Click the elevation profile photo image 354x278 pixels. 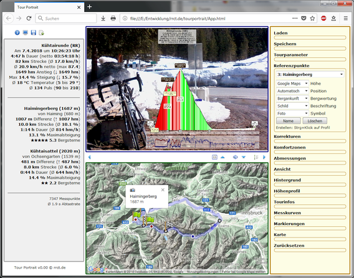pyautogui.click(x=177, y=89)
